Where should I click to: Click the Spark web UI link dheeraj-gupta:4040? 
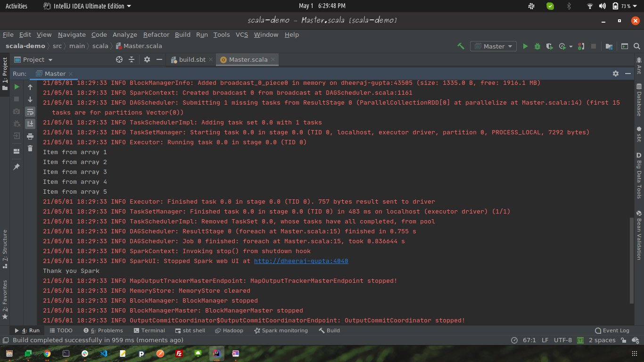pyautogui.click(x=301, y=261)
